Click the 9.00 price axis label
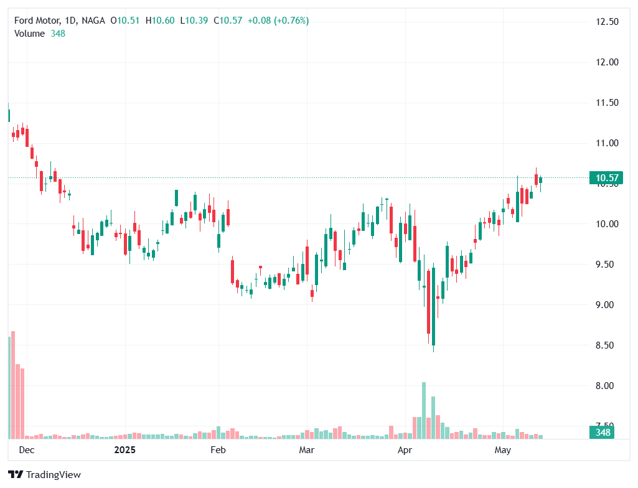The image size is (638, 488). (x=607, y=305)
